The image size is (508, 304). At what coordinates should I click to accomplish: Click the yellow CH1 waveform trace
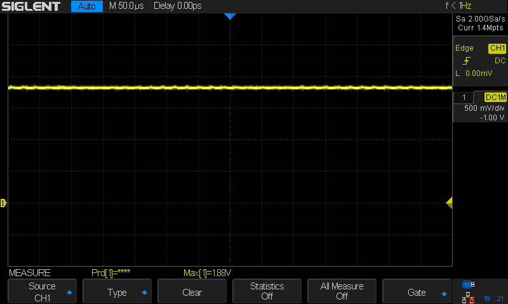[x=230, y=87]
